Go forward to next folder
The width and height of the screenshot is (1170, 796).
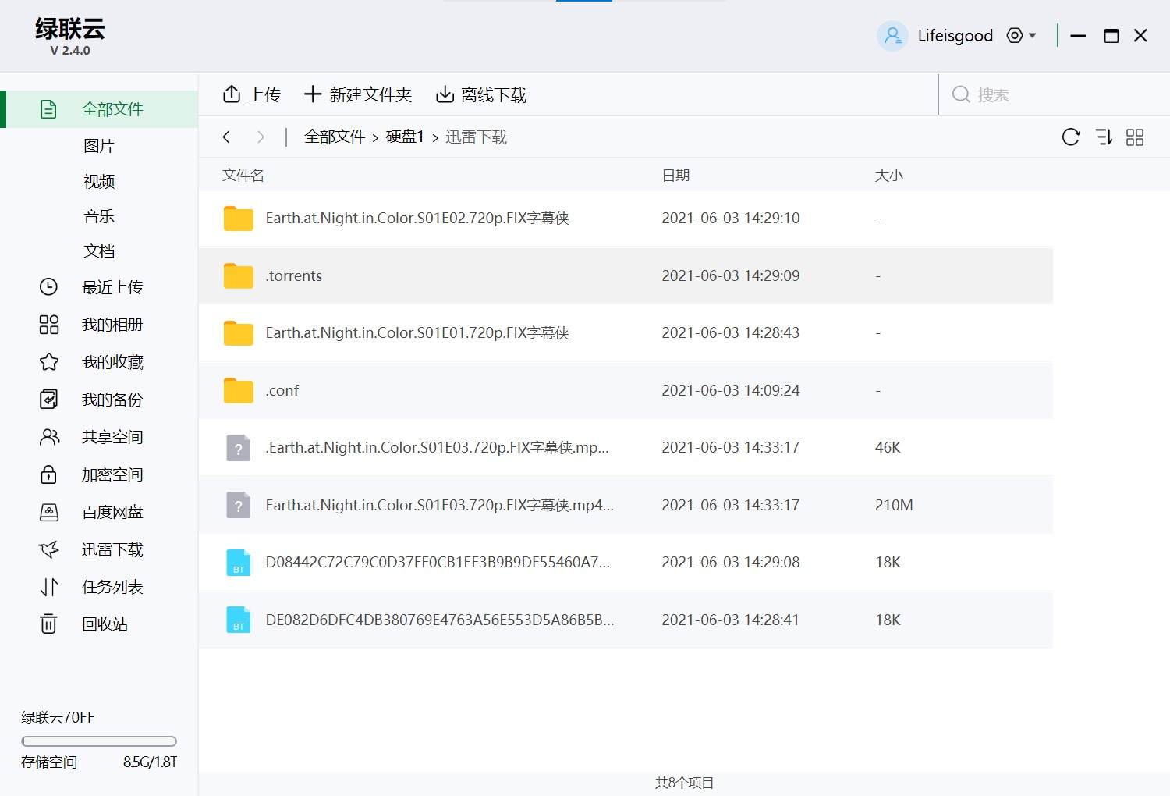click(x=261, y=137)
